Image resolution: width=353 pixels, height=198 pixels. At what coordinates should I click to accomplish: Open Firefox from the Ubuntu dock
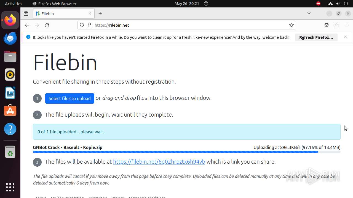tap(10, 20)
